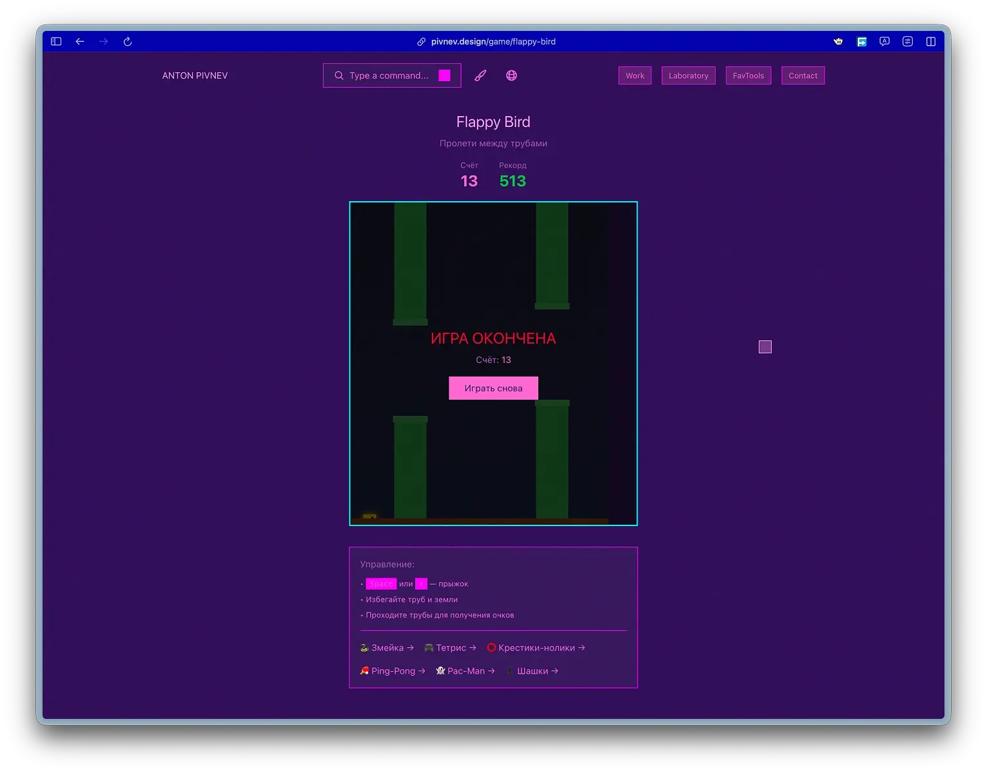Switch to the FavTools tab
Screen dimensions: 987x773
pos(748,75)
